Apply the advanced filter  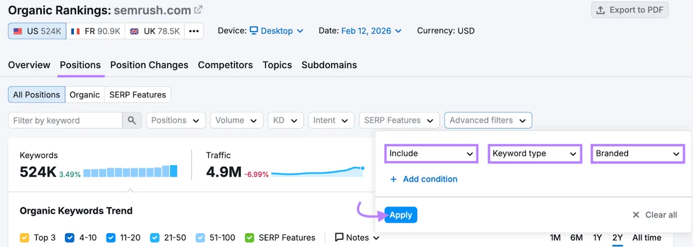point(401,215)
